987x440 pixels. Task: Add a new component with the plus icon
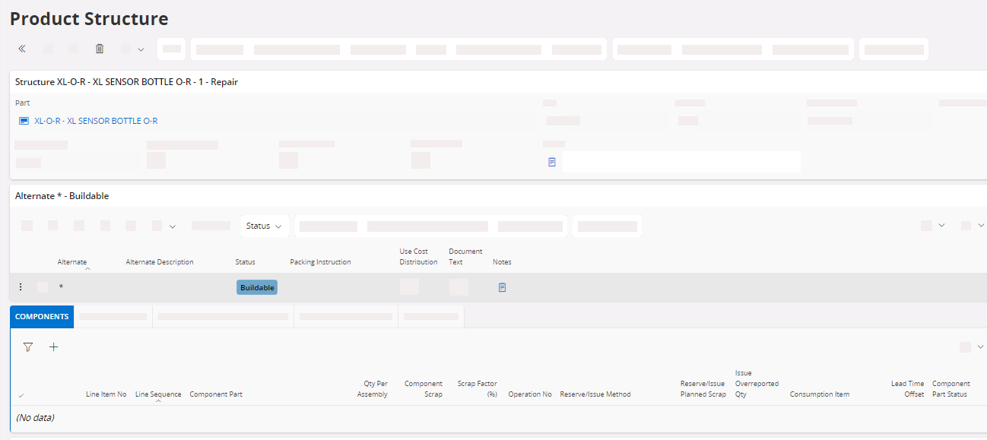click(54, 347)
